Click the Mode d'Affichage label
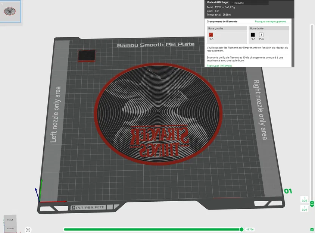The width and height of the screenshot is (315, 233). pyautogui.click(x=217, y=2)
